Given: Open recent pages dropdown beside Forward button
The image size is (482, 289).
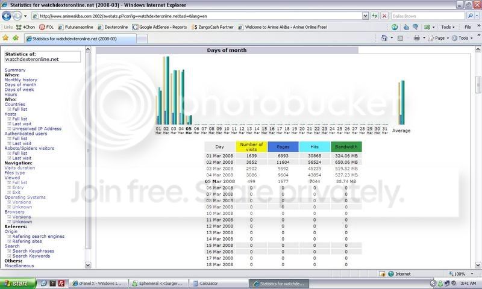Looking at the screenshot, I should [x=25, y=16].
